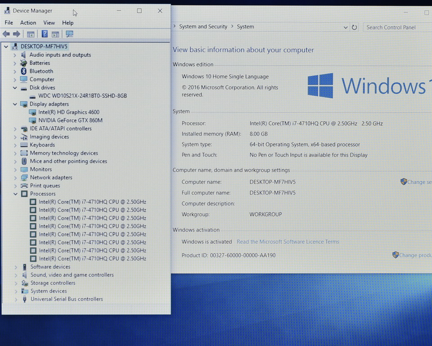Click the WORKGROUP value text
Screen dimensions: 432x346
(265, 214)
